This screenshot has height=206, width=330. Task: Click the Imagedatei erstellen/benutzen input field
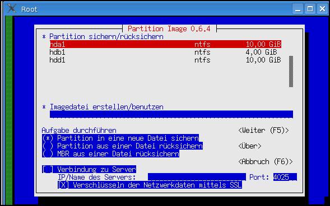click(x=171, y=114)
